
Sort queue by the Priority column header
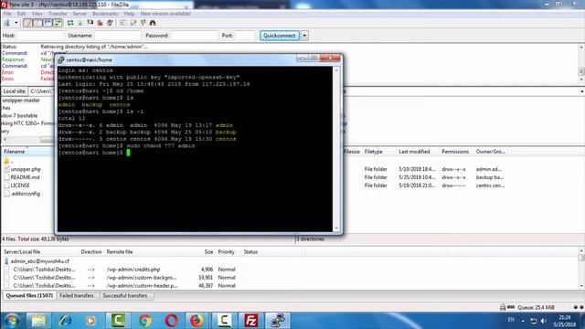click(x=226, y=252)
